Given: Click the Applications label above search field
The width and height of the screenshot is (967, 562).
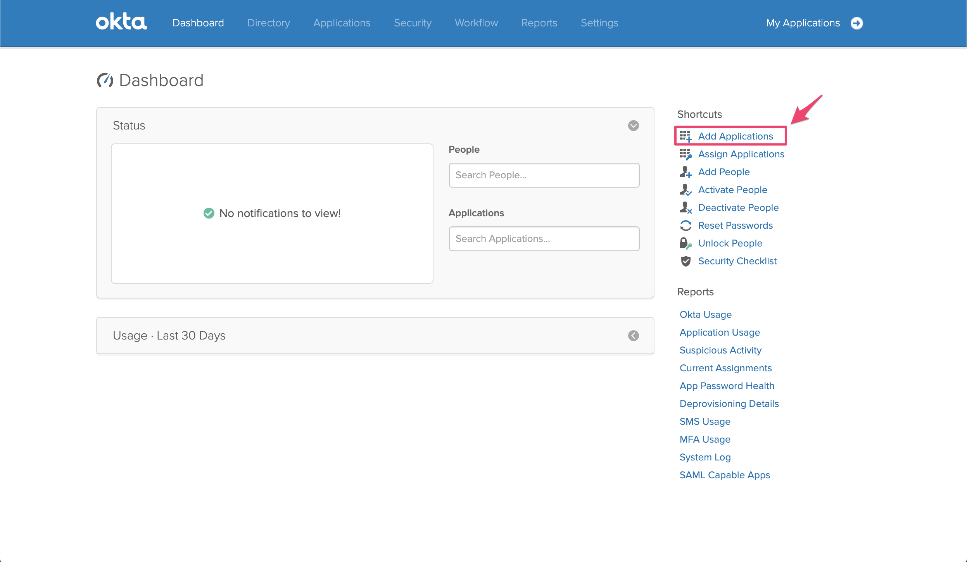Looking at the screenshot, I should [476, 213].
